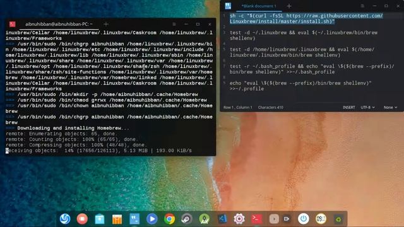This screenshot has height=227, width=404.
Task: Launch the blue media player icon in the dock
Action: pos(151,219)
